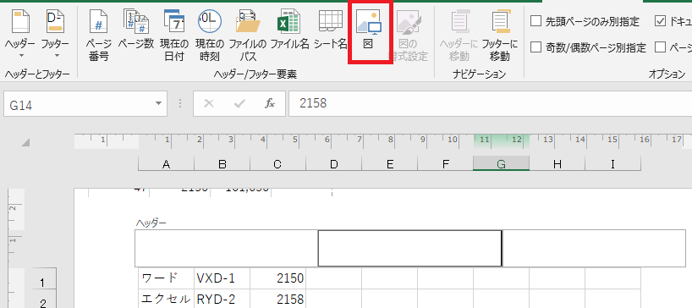Open the Name Box dropdown arrow
The width and height of the screenshot is (692, 308).
(x=158, y=104)
